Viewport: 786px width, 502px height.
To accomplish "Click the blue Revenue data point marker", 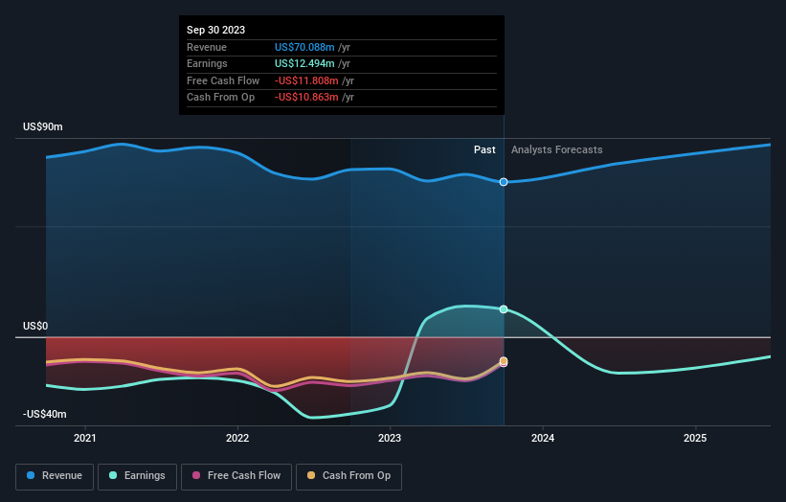I will [504, 182].
